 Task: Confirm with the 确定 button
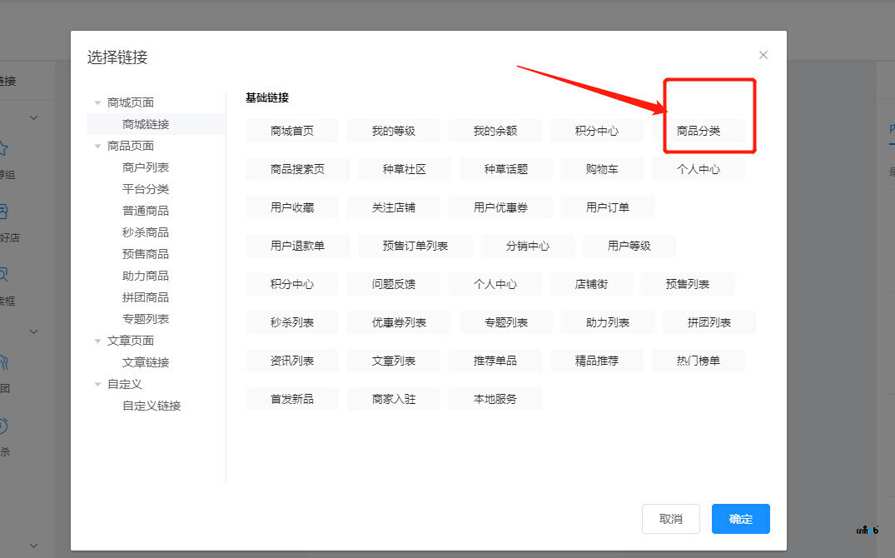click(741, 519)
